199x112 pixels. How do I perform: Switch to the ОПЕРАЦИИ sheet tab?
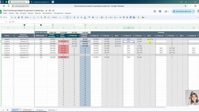point(27,110)
